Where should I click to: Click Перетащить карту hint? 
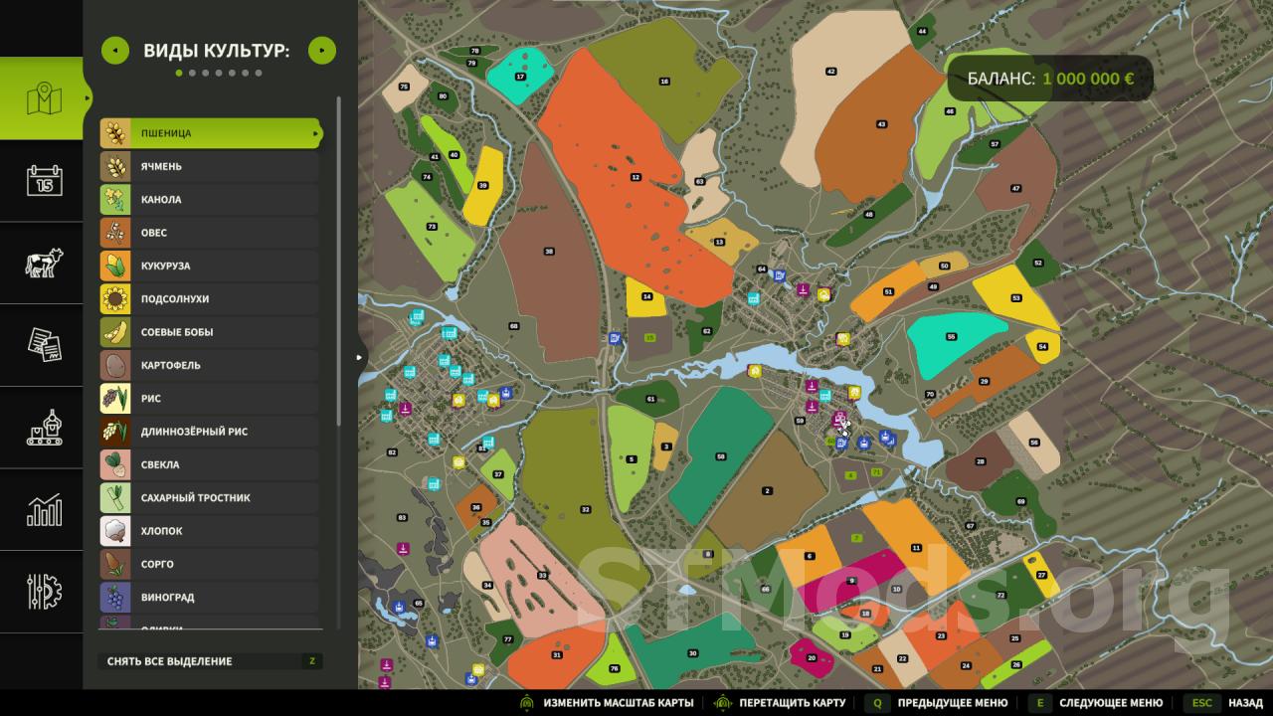tap(781, 703)
